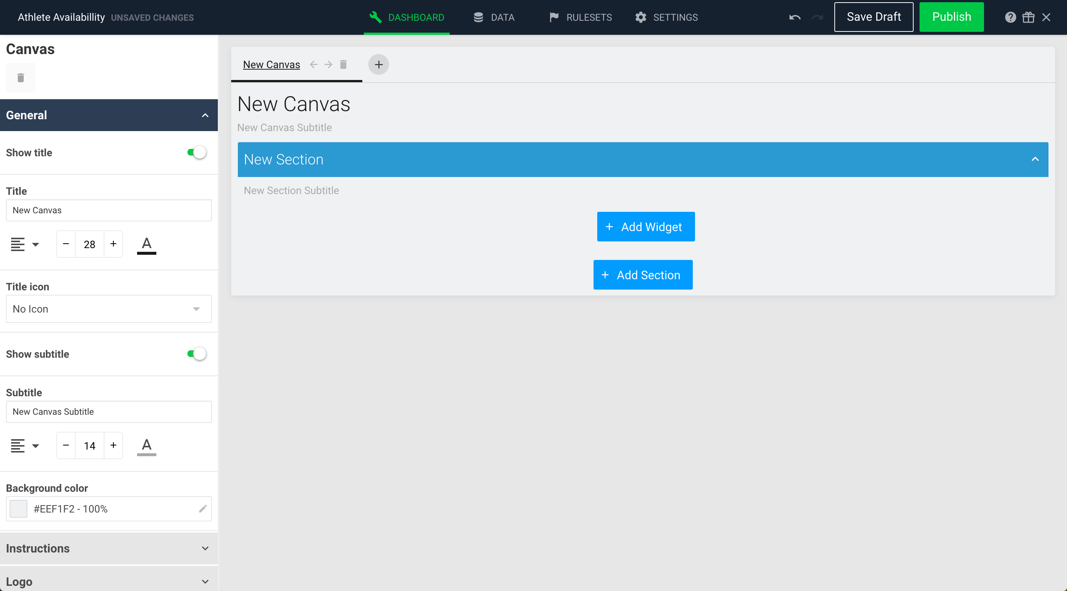1067x591 pixels.
Task: Click inside the Subtitle text field
Action: [x=109, y=411]
